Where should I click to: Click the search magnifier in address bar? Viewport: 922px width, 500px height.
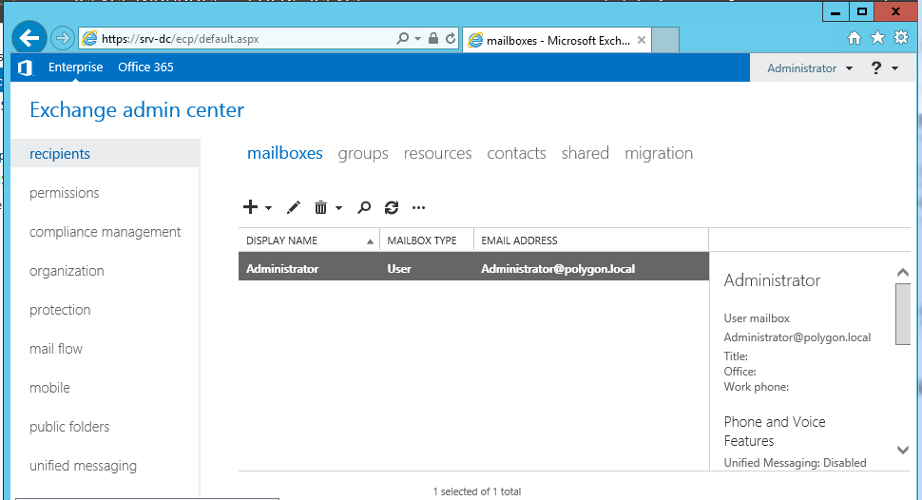click(x=402, y=39)
